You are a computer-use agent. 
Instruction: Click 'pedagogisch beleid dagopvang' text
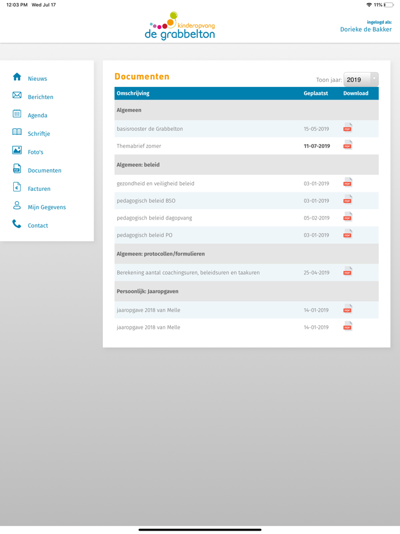coord(154,218)
